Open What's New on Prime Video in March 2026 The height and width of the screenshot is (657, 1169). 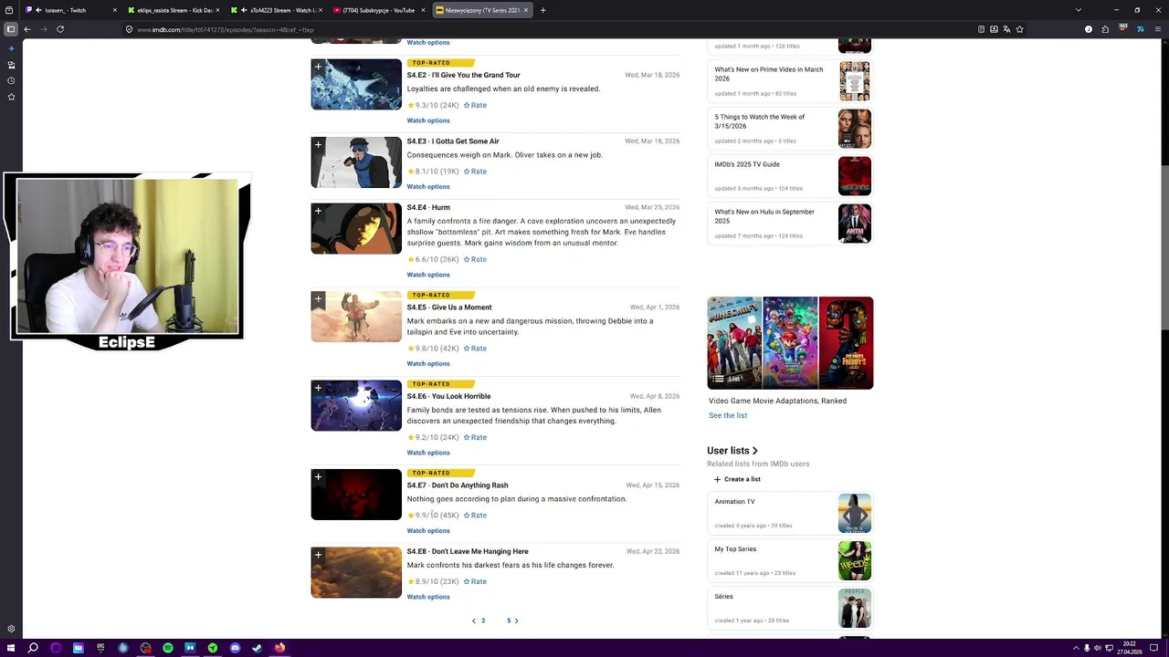[x=791, y=81]
